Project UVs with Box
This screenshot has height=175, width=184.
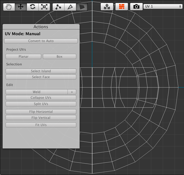click(x=59, y=56)
